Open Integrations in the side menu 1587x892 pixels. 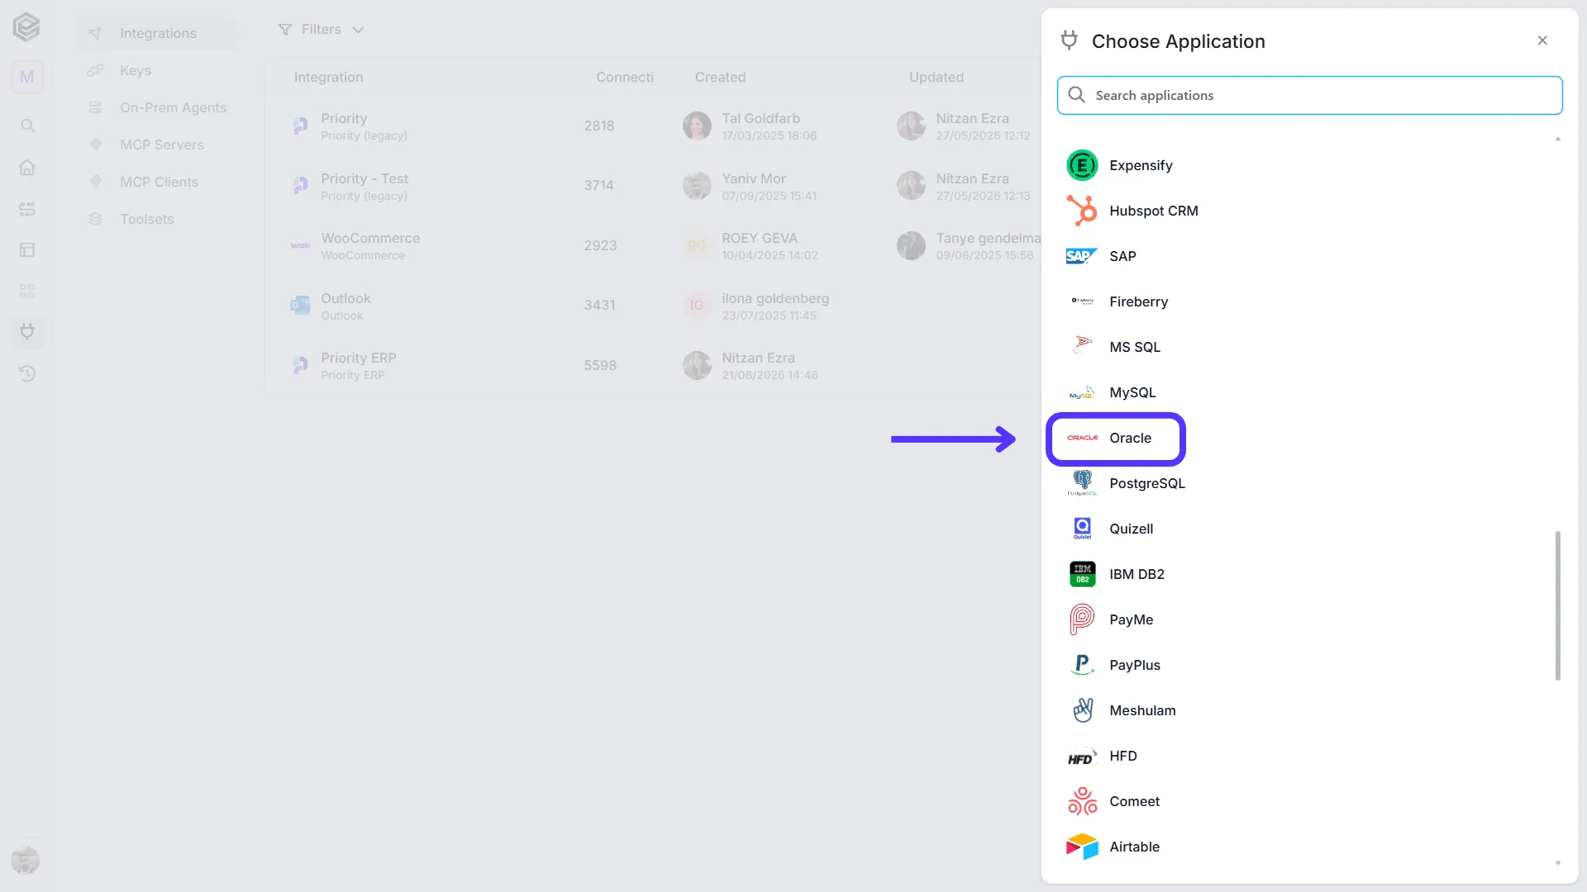pos(157,33)
